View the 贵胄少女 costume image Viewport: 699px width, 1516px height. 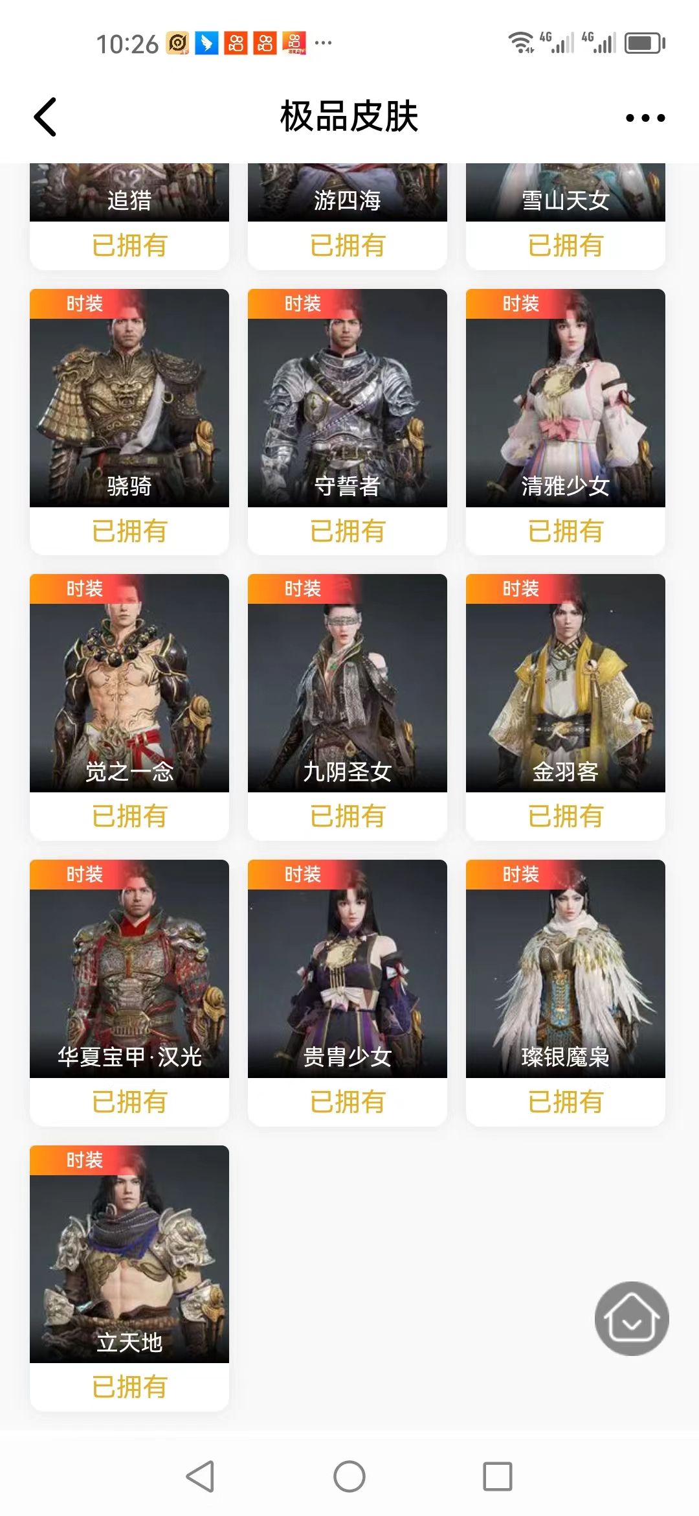click(348, 969)
